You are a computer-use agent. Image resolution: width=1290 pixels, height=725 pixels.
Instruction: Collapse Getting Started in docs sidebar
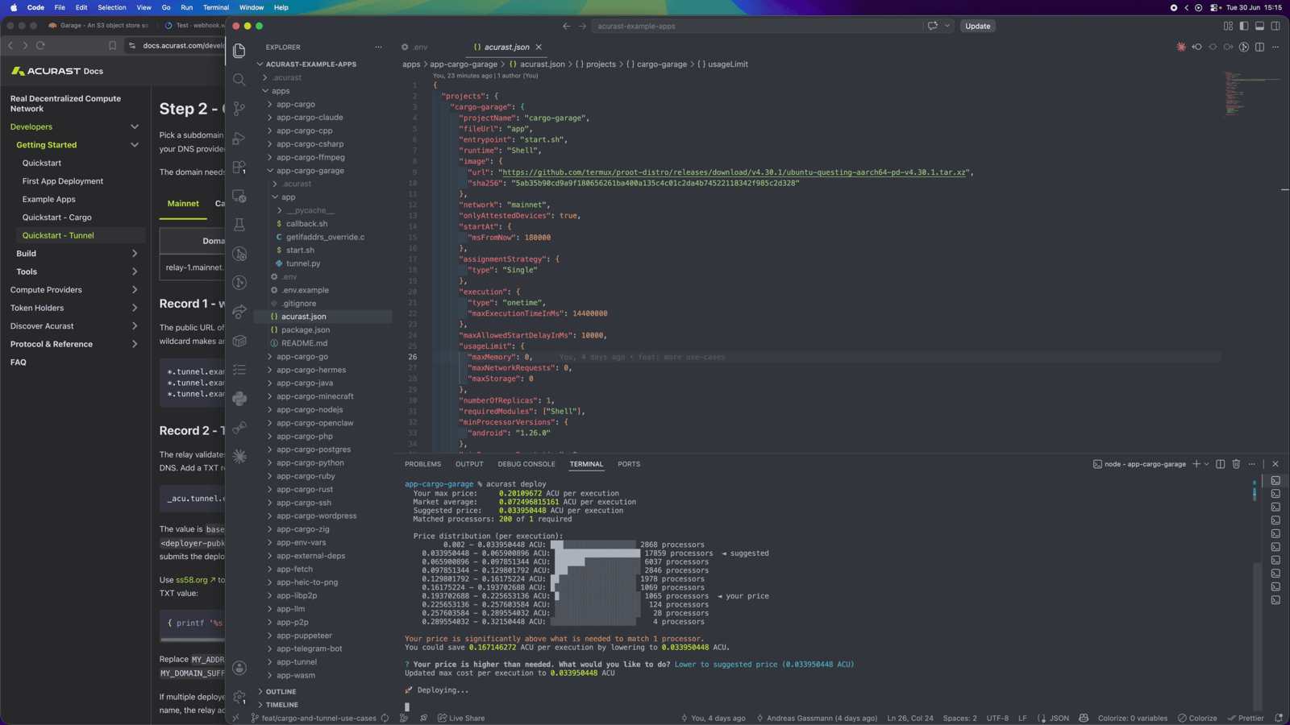coord(135,145)
